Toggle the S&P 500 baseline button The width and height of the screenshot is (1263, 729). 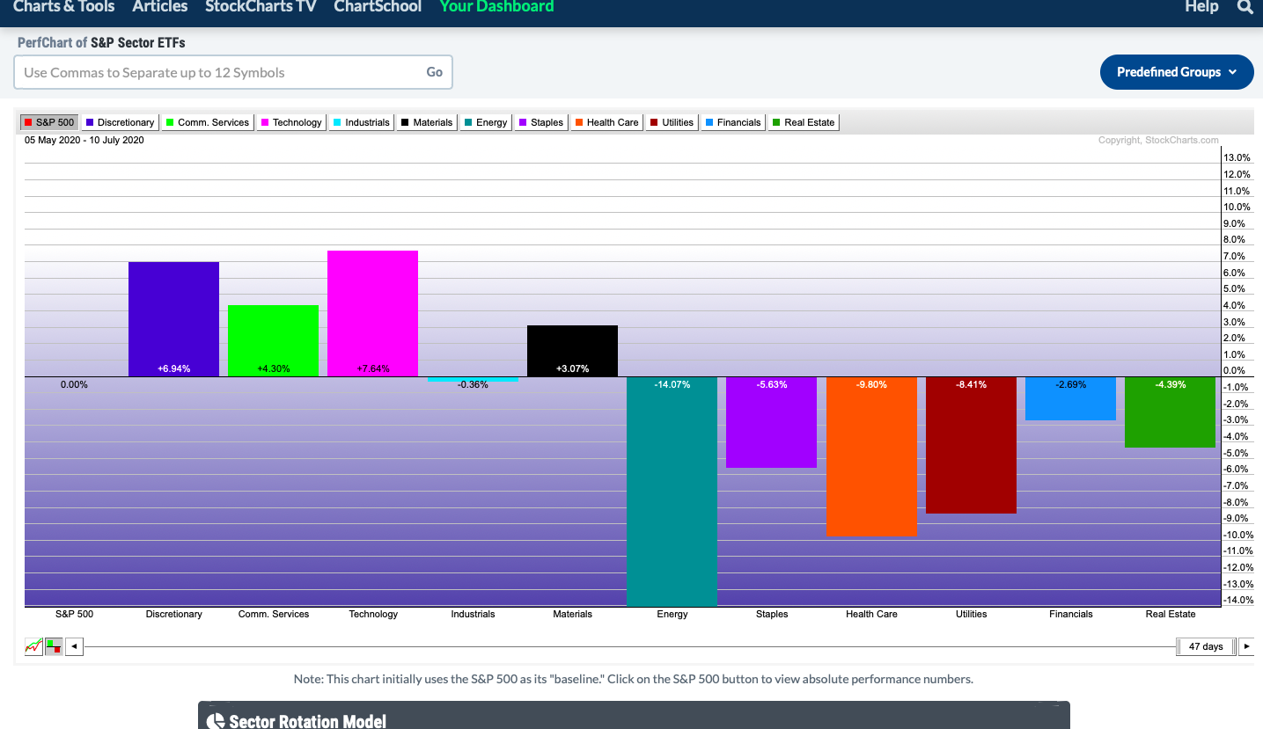[48, 122]
